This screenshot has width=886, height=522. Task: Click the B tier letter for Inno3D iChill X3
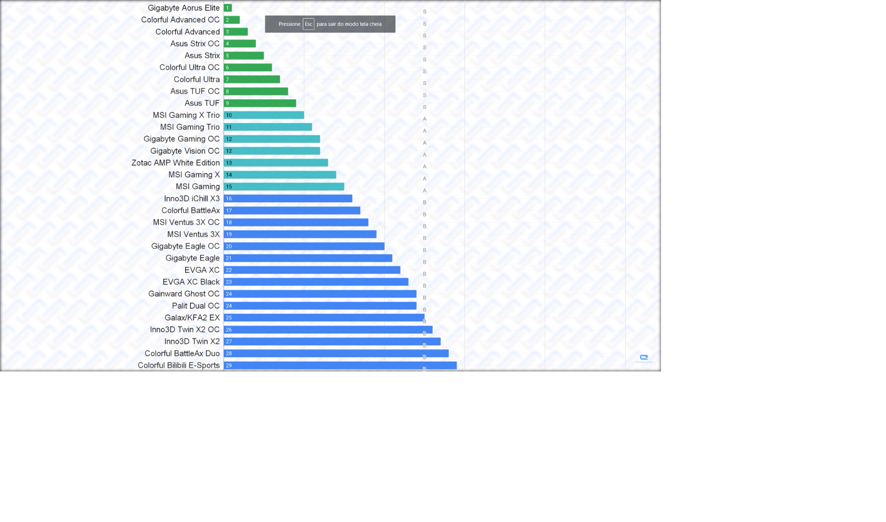tap(424, 202)
